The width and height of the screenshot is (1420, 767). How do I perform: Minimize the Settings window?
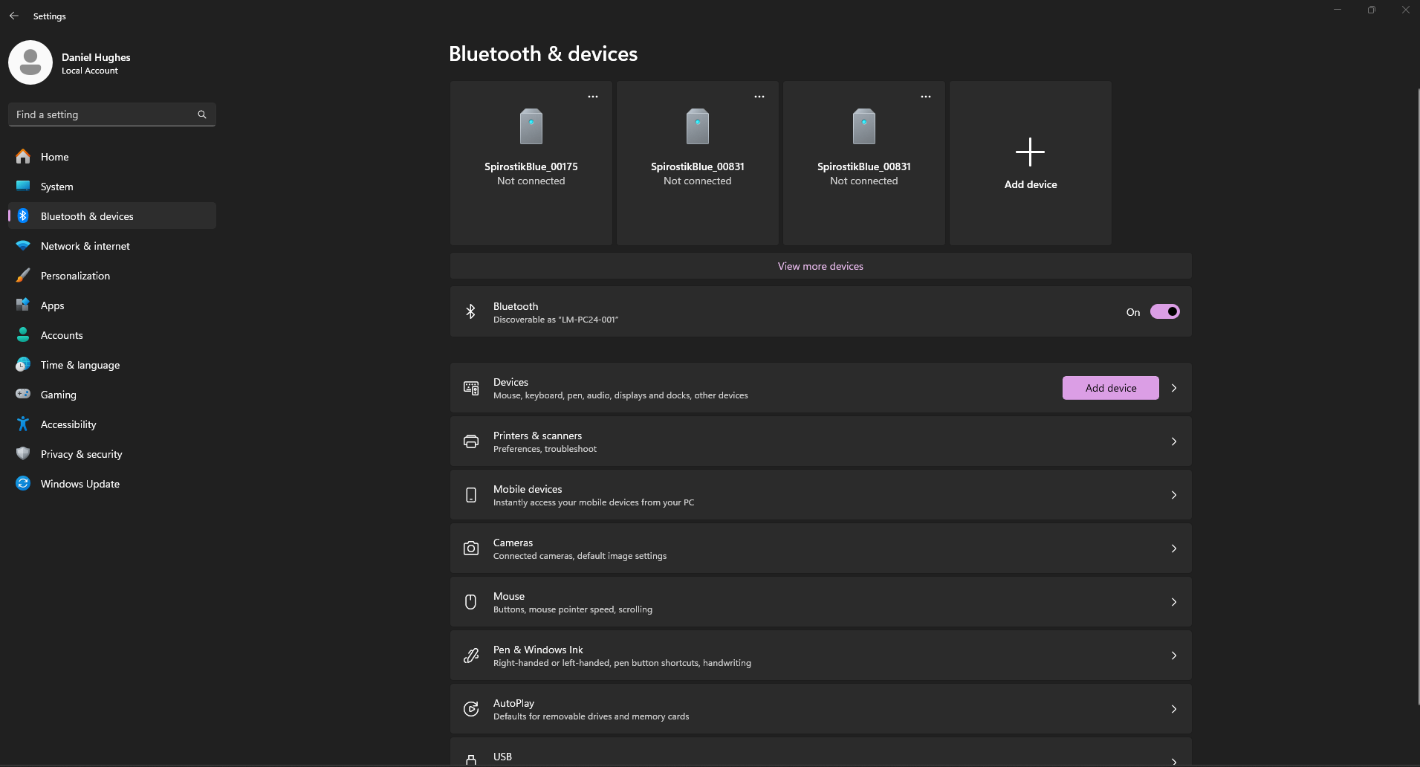click(x=1337, y=10)
